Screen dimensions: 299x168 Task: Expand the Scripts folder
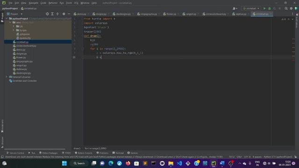point(14,30)
